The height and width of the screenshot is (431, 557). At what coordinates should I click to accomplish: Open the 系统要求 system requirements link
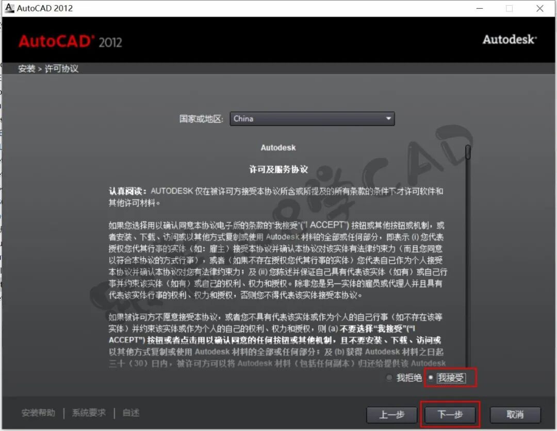pyautogui.click(x=89, y=413)
